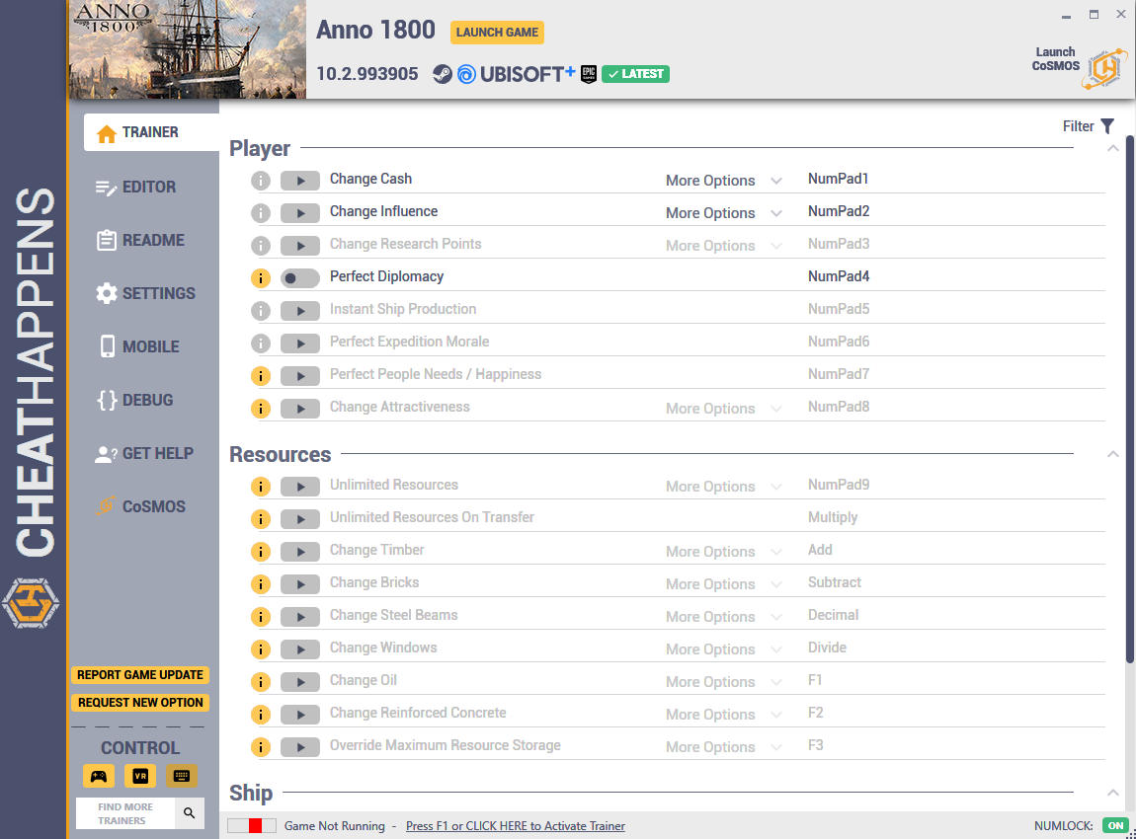Click the info icon beside Change Cash
The width and height of the screenshot is (1136, 839).
[x=261, y=181]
